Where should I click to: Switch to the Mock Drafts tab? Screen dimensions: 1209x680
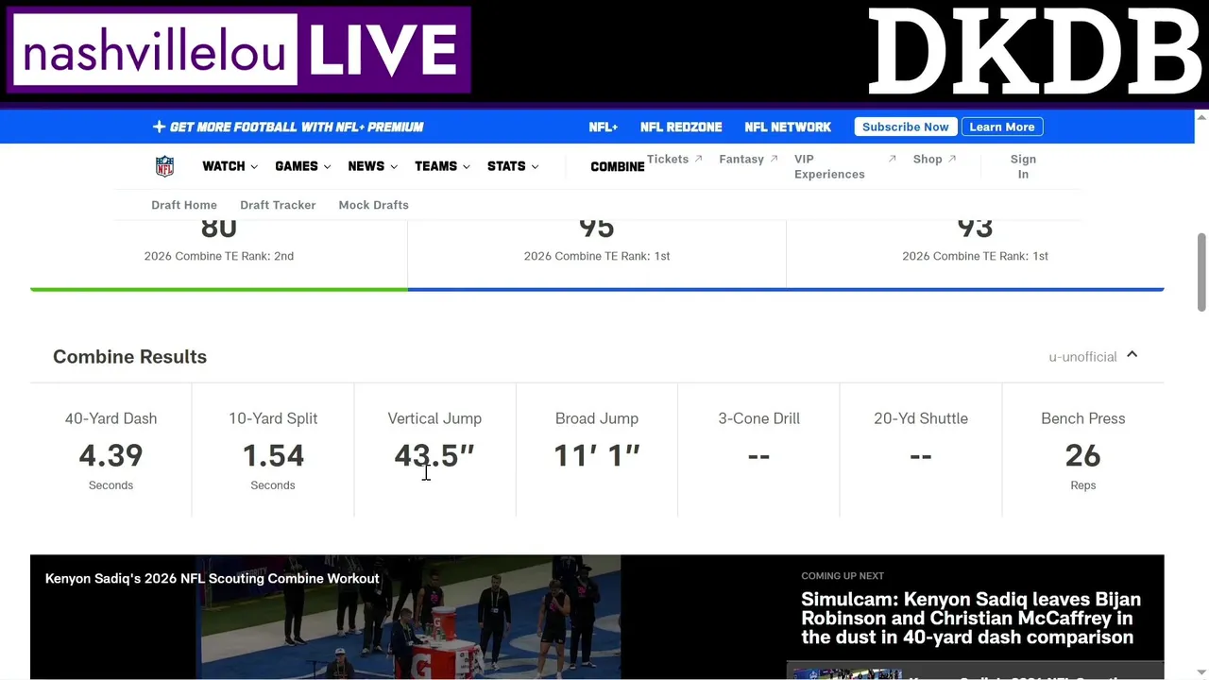373,205
